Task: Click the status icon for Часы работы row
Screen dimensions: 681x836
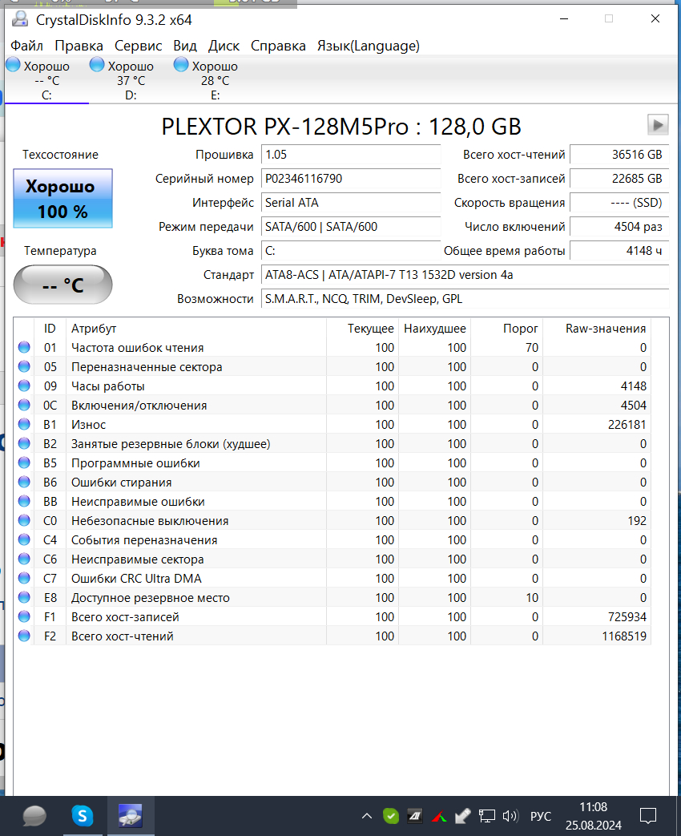Action: [x=24, y=386]
